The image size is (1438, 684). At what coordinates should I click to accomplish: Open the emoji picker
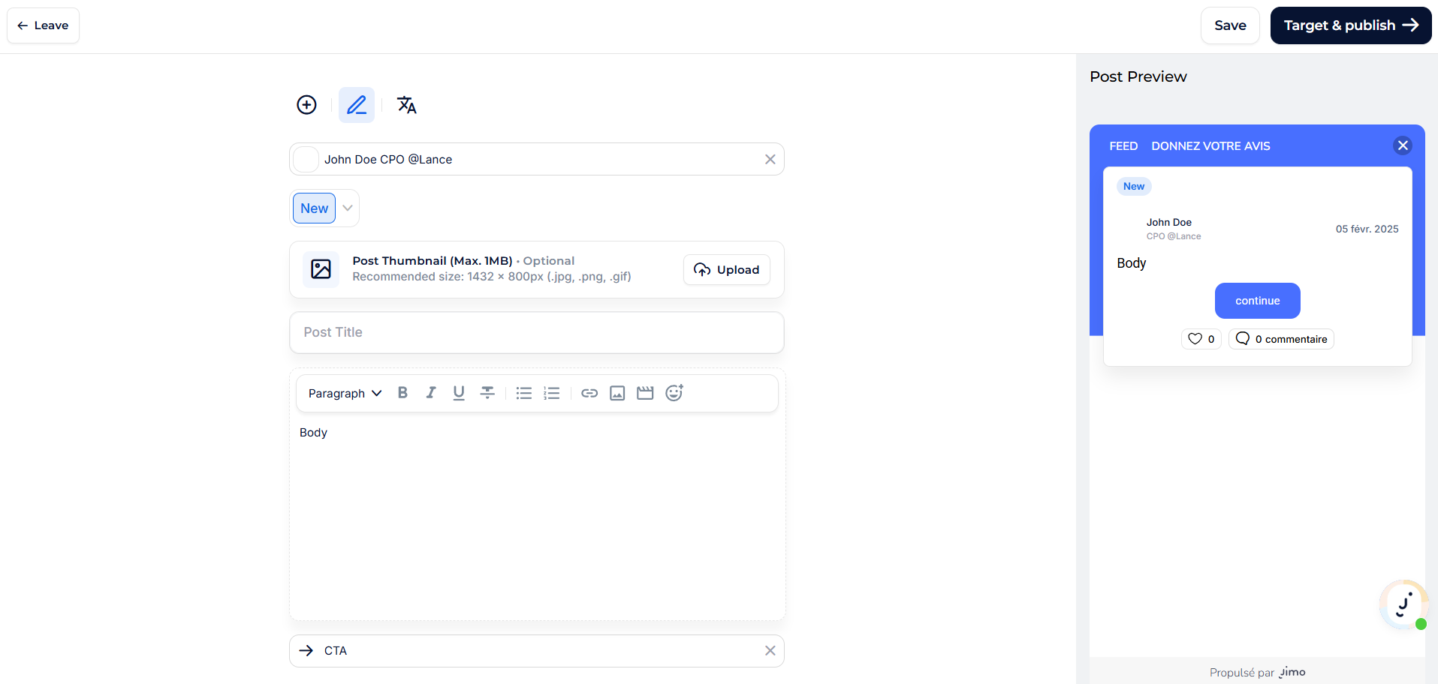(x=674, y=393)
